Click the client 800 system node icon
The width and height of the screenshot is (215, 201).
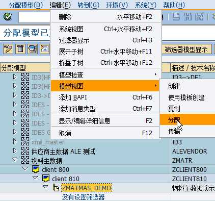[x=36, y=169]
